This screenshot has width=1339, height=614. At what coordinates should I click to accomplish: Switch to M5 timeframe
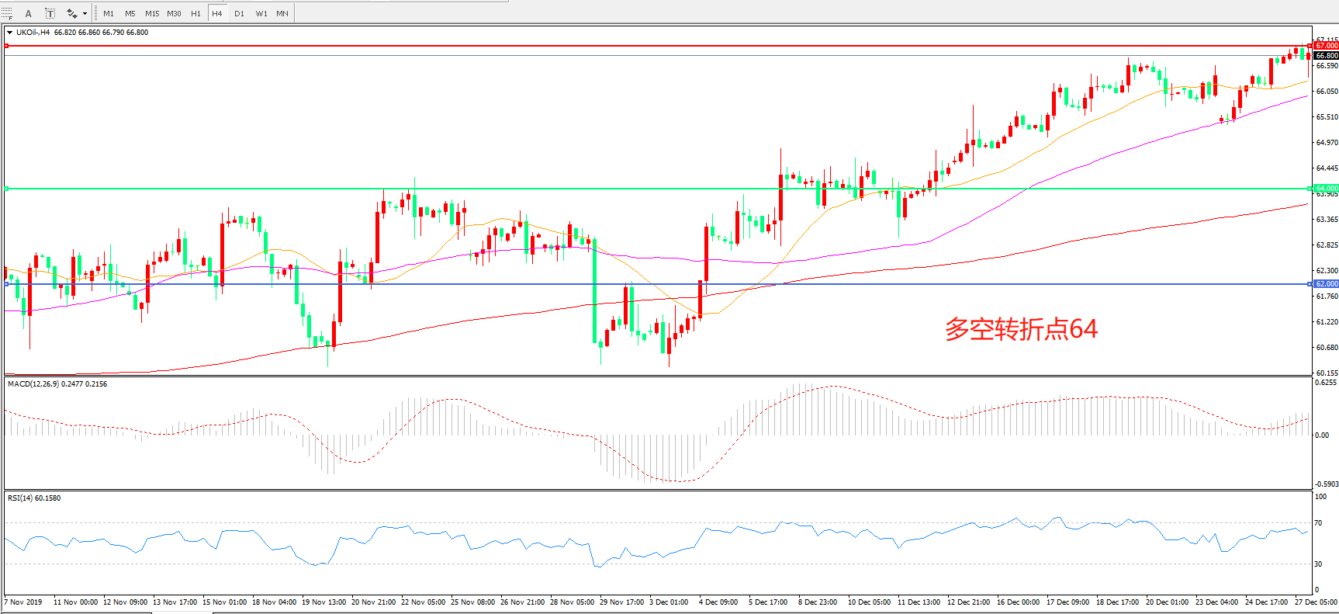coord(130,13)
